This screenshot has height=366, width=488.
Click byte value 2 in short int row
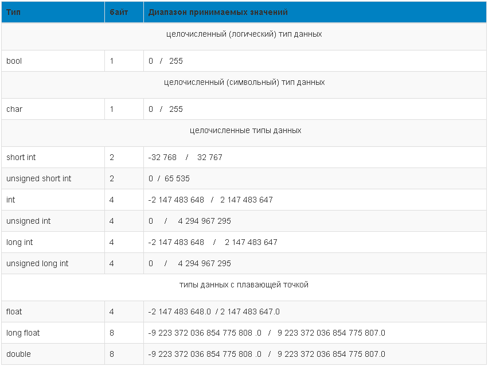pos(112,157)
